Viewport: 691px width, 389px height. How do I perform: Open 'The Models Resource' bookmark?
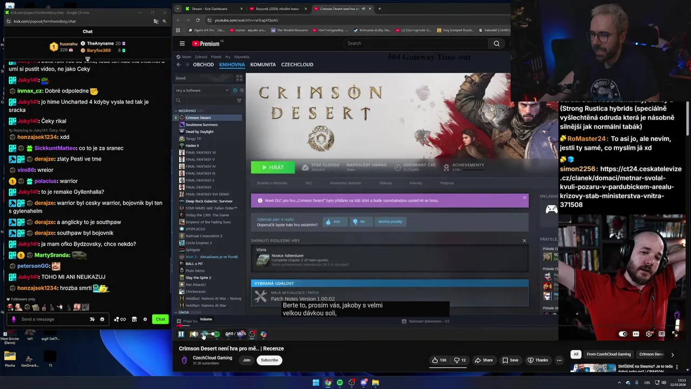pos(289,30)
